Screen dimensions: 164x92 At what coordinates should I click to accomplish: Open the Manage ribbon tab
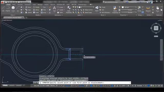coord(40,5)
